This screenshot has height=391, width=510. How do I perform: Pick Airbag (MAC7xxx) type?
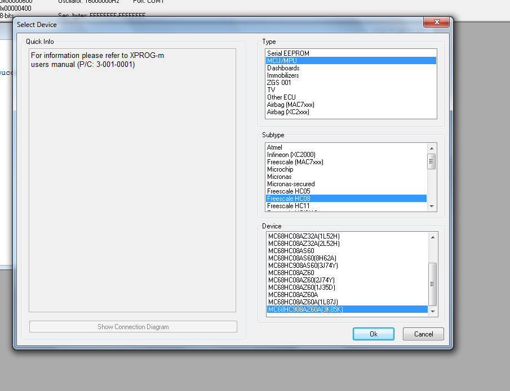(351, 105)
